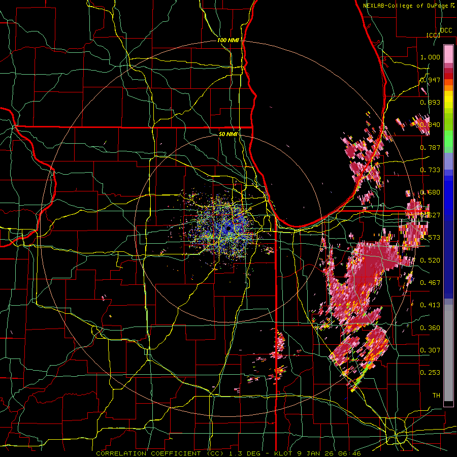
Task: Click the DCC label above color bar
Action: (446, 30)
